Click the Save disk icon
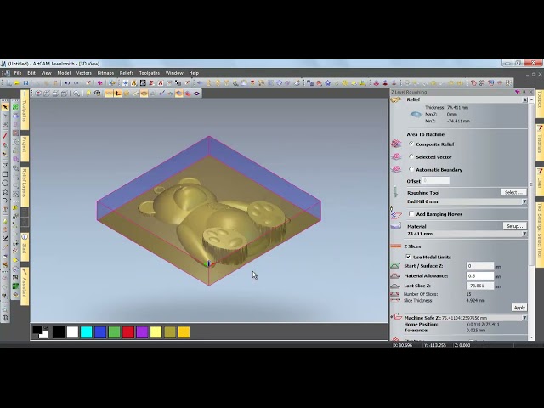The height and width of the screenshot is (408, 544). point(25,83)
